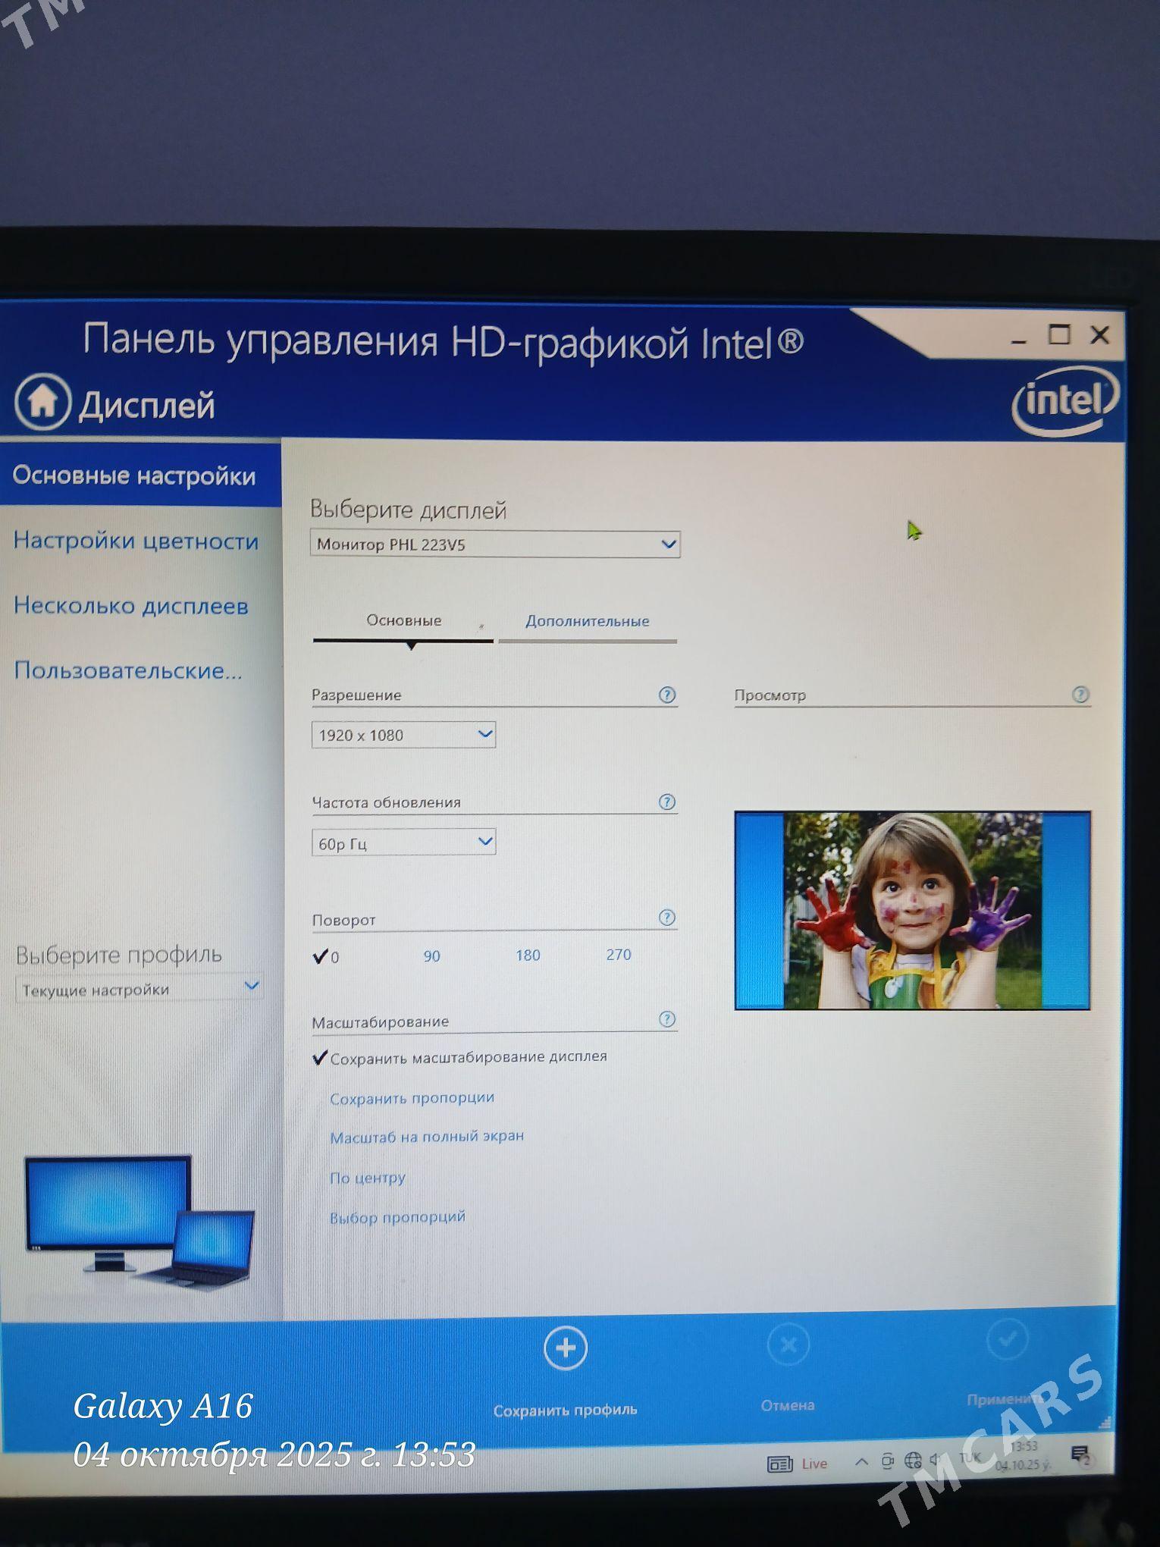The height and width of the screenshot is (1547, 1160).
Task: Select 90 degree rotation
Action: coord(431,956)
